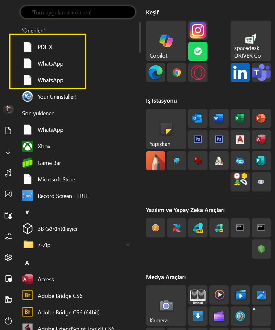Select Adobe Bridge CS6 (64bit) from the list
The image size is (275, 330).
pyautogui.click(x=68, y=313)
